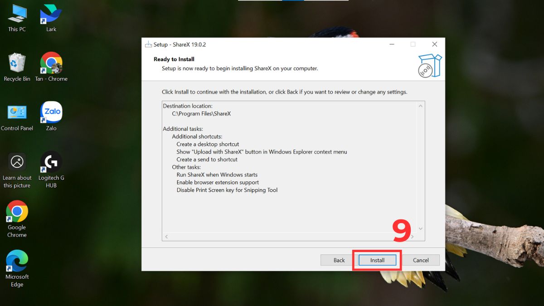The height and width of the screenshot is (306, 544).
Task: Click 'Disable Print Screen key for Snipping Tool'
Action: coord(227,190)
